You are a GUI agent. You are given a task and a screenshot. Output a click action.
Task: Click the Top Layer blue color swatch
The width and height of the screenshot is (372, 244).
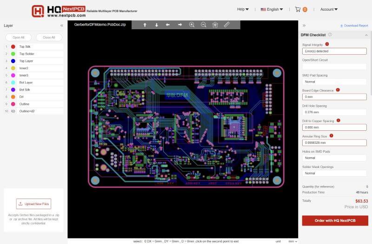(x=13, y=61)
